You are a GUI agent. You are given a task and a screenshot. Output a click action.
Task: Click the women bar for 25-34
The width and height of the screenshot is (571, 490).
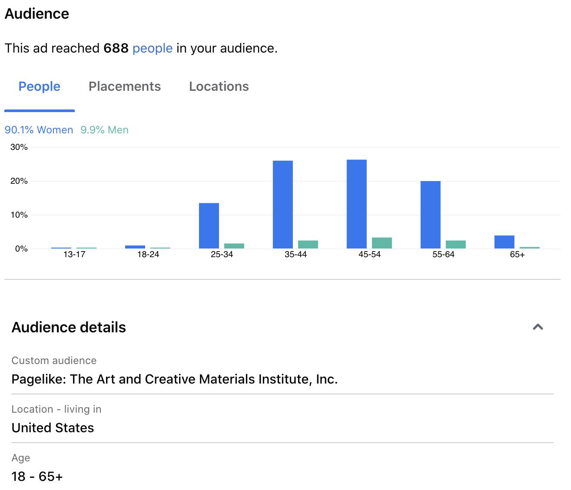pos(209,226)
